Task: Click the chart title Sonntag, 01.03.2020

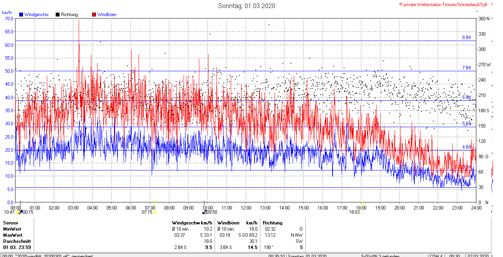Action: pyautogui.click(x=247, y=6)
